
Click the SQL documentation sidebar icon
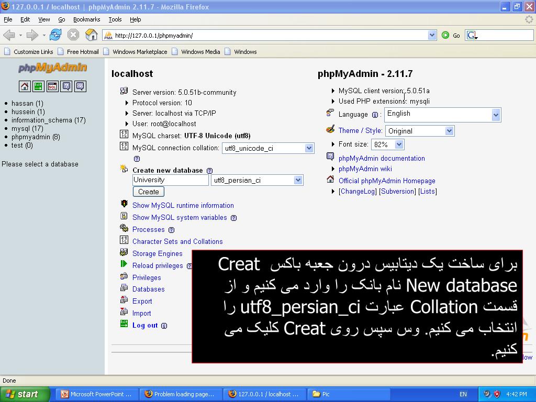point(80,86)
